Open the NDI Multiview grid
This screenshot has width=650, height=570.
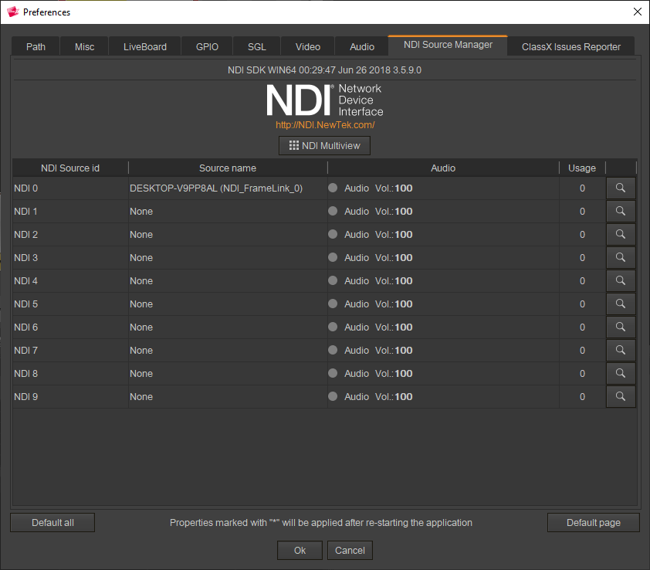coord(324,145)
